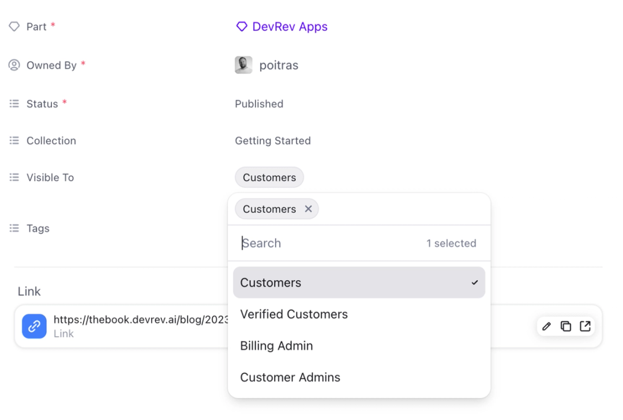Toggle Verified Customers in the visibility list
The width and height of the screenshot is (623, 420).
click(x=294, y=314)
